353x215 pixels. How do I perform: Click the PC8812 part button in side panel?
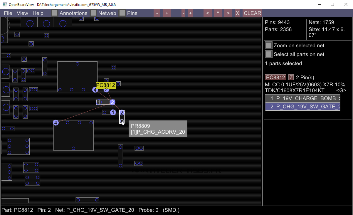(x=275, y=78)
